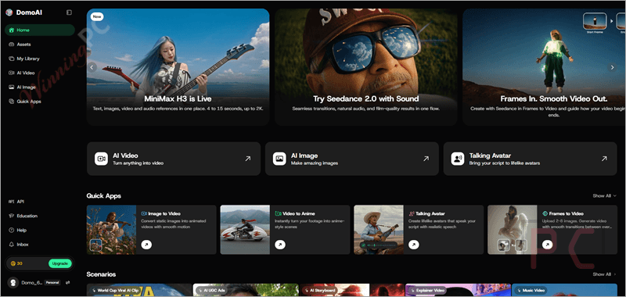Screen dimensions: 626x297
Task: Open the Frames to Video thumbnail
Action: pyautogui.click(x=513, y=230)
